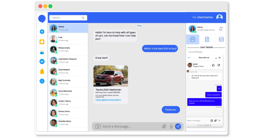Image resolution: width=265 pixels, height=139 pixels.
Task: Click the 'Great start!' message bubble
Action: pyautogui.click(x=101, y=58)
